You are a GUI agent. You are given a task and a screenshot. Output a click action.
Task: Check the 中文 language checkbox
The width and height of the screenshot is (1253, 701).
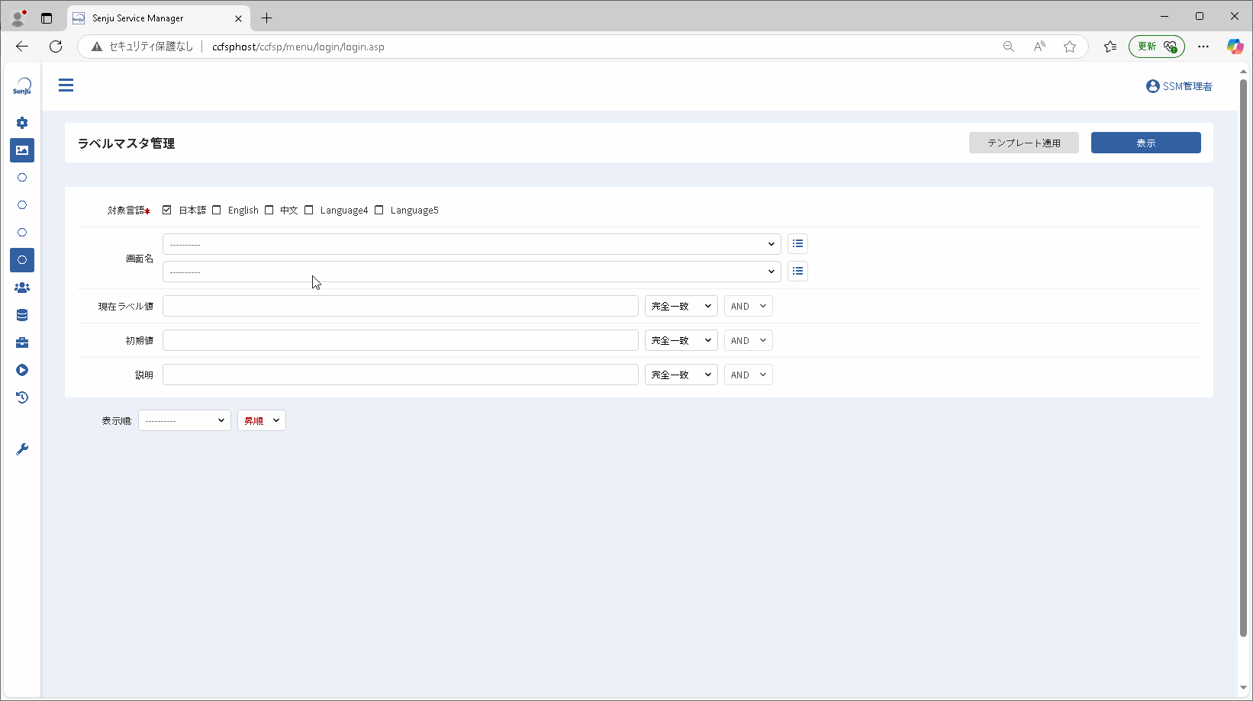(x=269, y=210)
